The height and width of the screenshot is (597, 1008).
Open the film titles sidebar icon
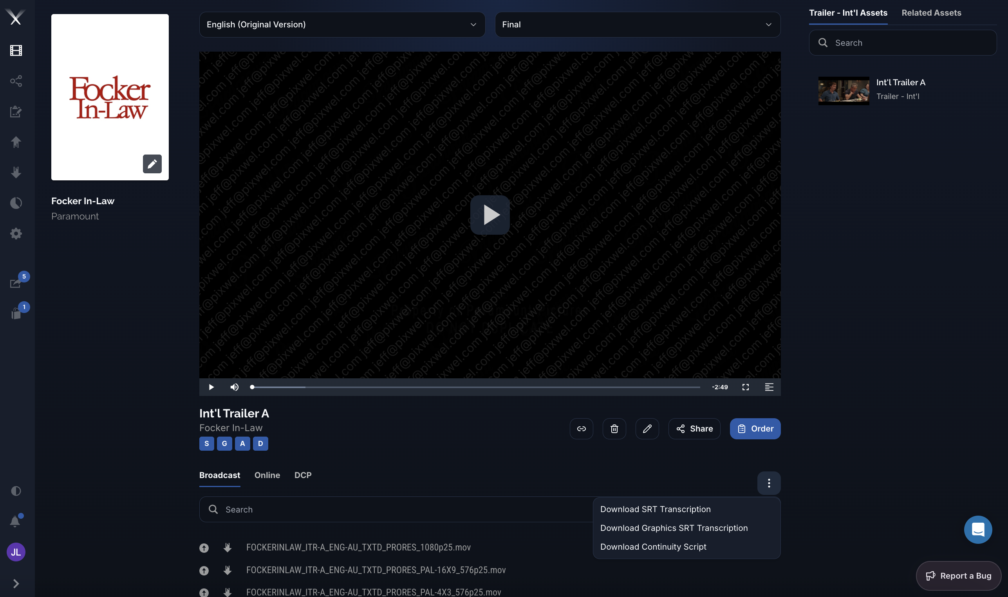[x=16, y=50]
